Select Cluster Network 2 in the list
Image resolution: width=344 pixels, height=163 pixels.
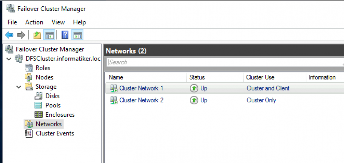point(141,100)
